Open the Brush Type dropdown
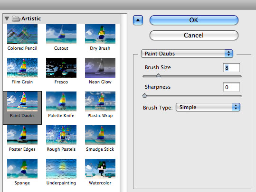 208,107
